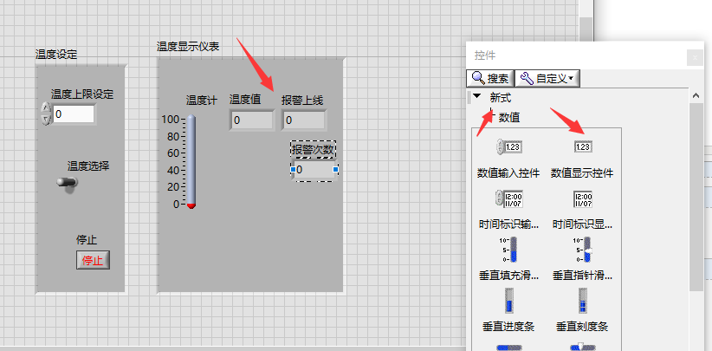Click increment arrow of 温度上限设定 control
The height and width of the screenshot is (351, 712).
click(46, 108)
